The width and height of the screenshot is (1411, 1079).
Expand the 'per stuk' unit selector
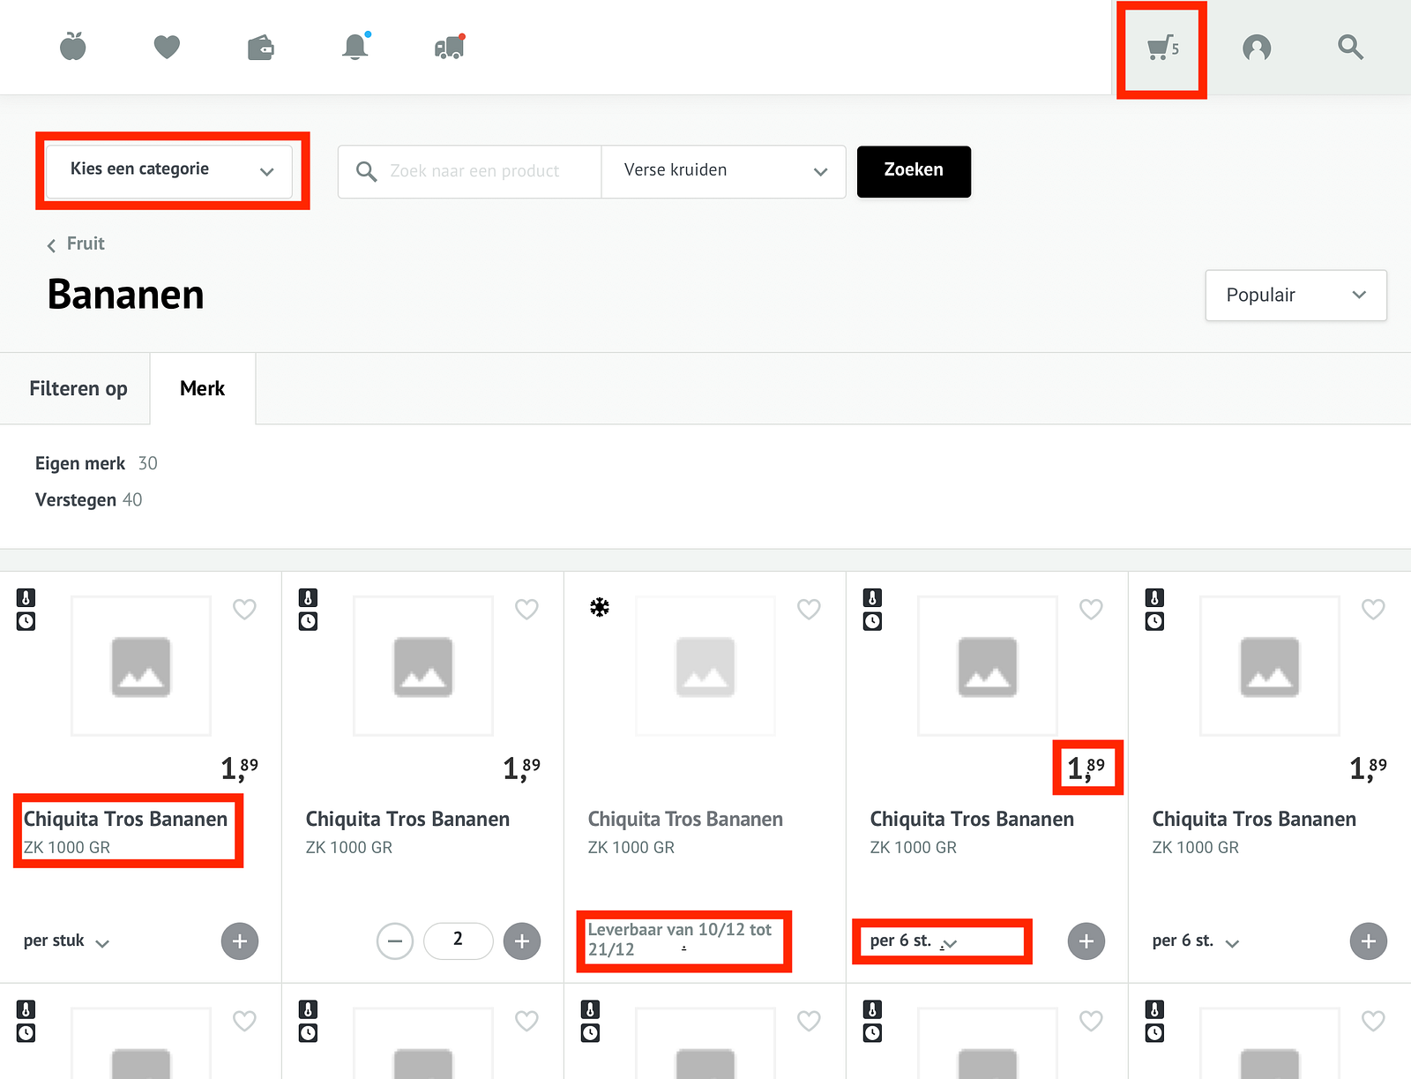point(66,941)
